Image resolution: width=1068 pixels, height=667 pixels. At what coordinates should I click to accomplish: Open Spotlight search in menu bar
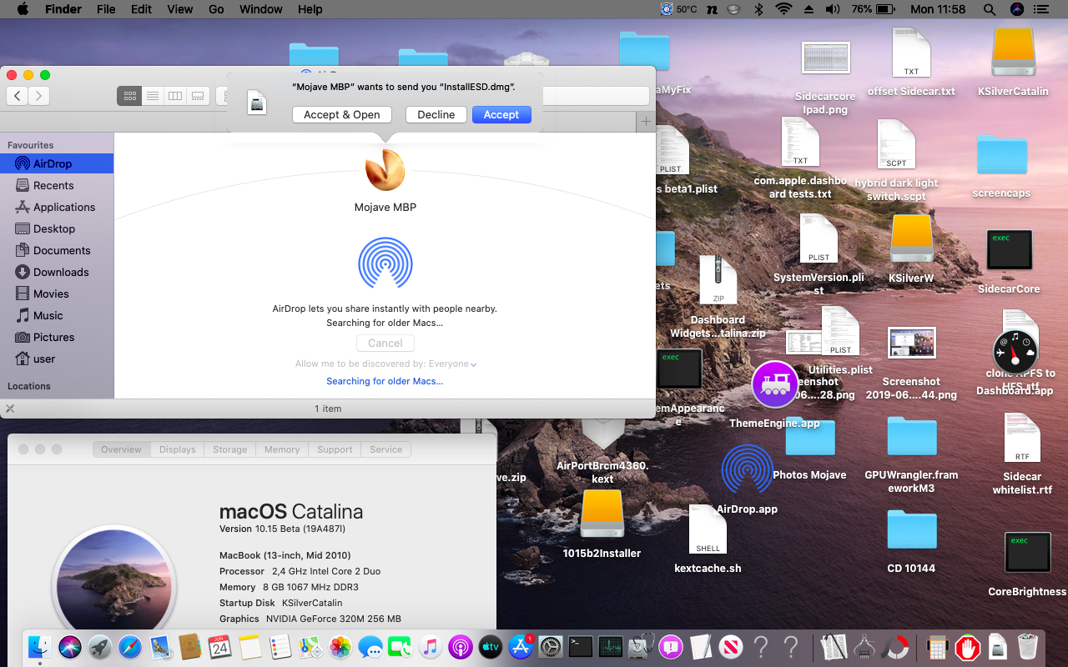pyautogui.click(x=990, y=9)
